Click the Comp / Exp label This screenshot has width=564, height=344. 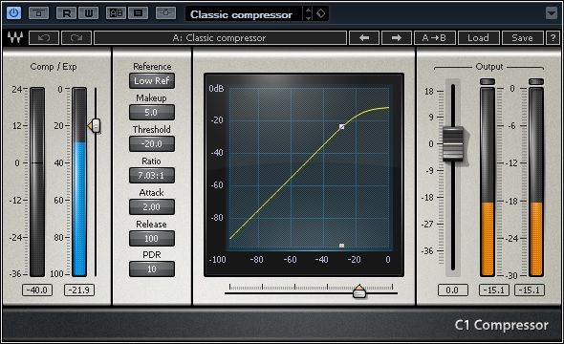[54, 67]
